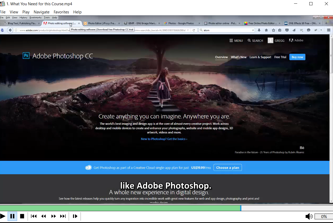Viewport: 333px width, 223px height.
Task: Close the GIMP tab
Action: point(159,23)
